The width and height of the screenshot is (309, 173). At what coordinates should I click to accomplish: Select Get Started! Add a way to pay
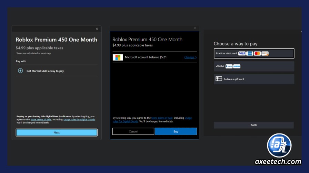(56, 71)
